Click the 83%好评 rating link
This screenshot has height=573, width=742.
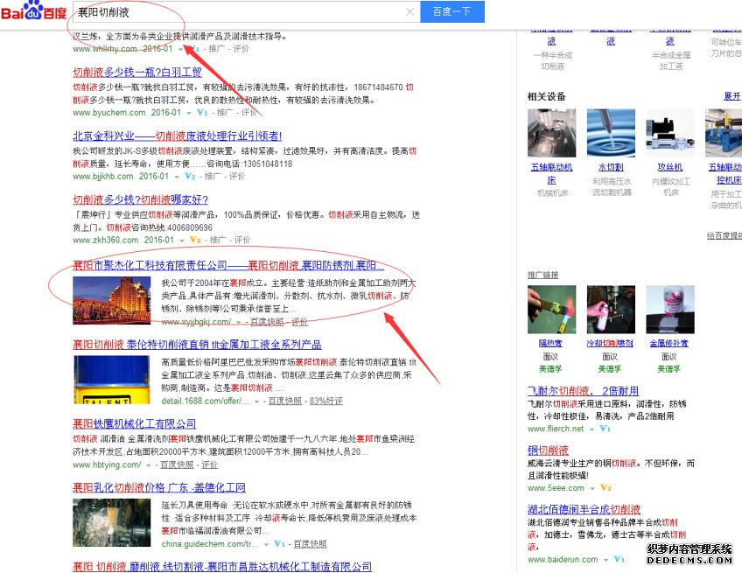click(326, 402)
